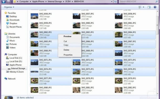160x99 pixels.
Task: Select Network in the navigation pane
Action: pyautogui.click(x=12, y=79)
